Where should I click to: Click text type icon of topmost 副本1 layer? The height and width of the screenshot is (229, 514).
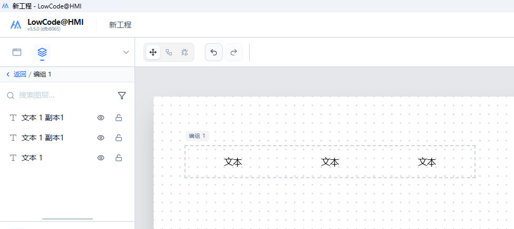coord(13,118)
